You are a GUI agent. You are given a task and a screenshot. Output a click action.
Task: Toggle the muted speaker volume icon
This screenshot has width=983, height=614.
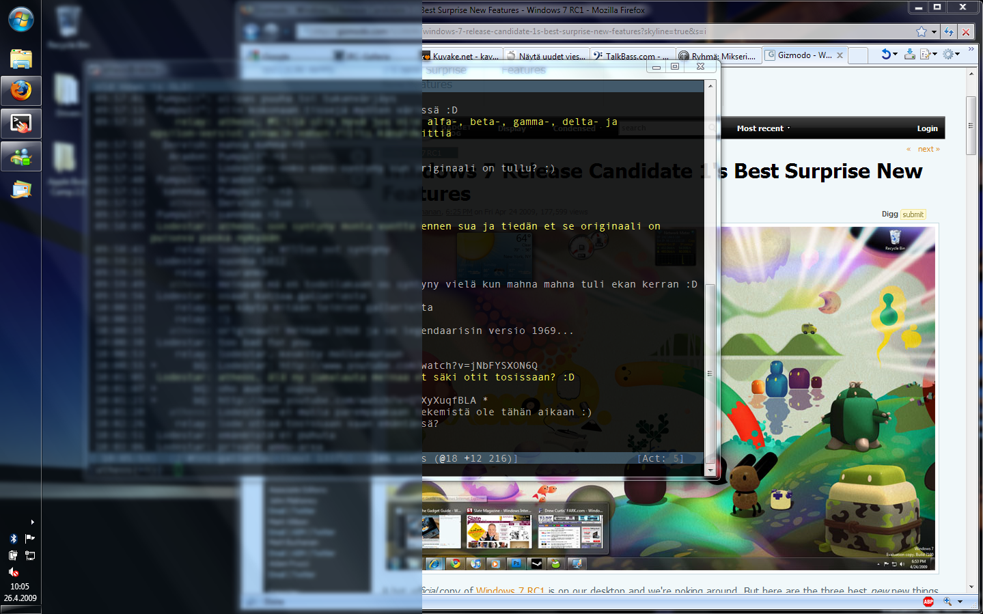click(x=13, y=572)
